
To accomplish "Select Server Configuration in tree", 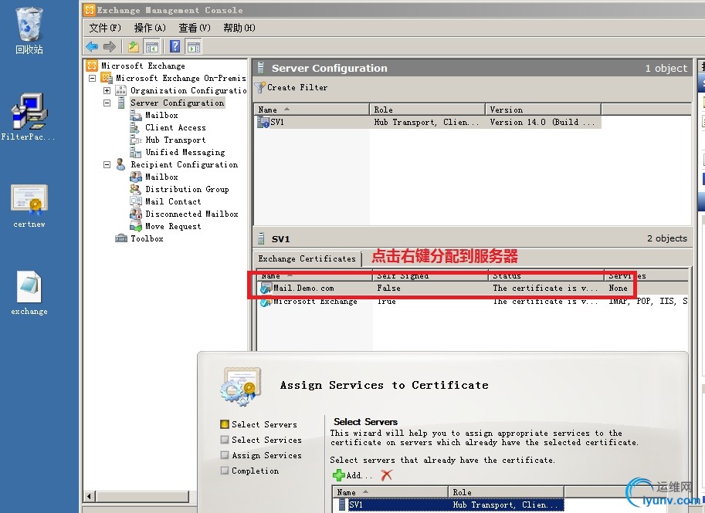I will pos(177,103).
